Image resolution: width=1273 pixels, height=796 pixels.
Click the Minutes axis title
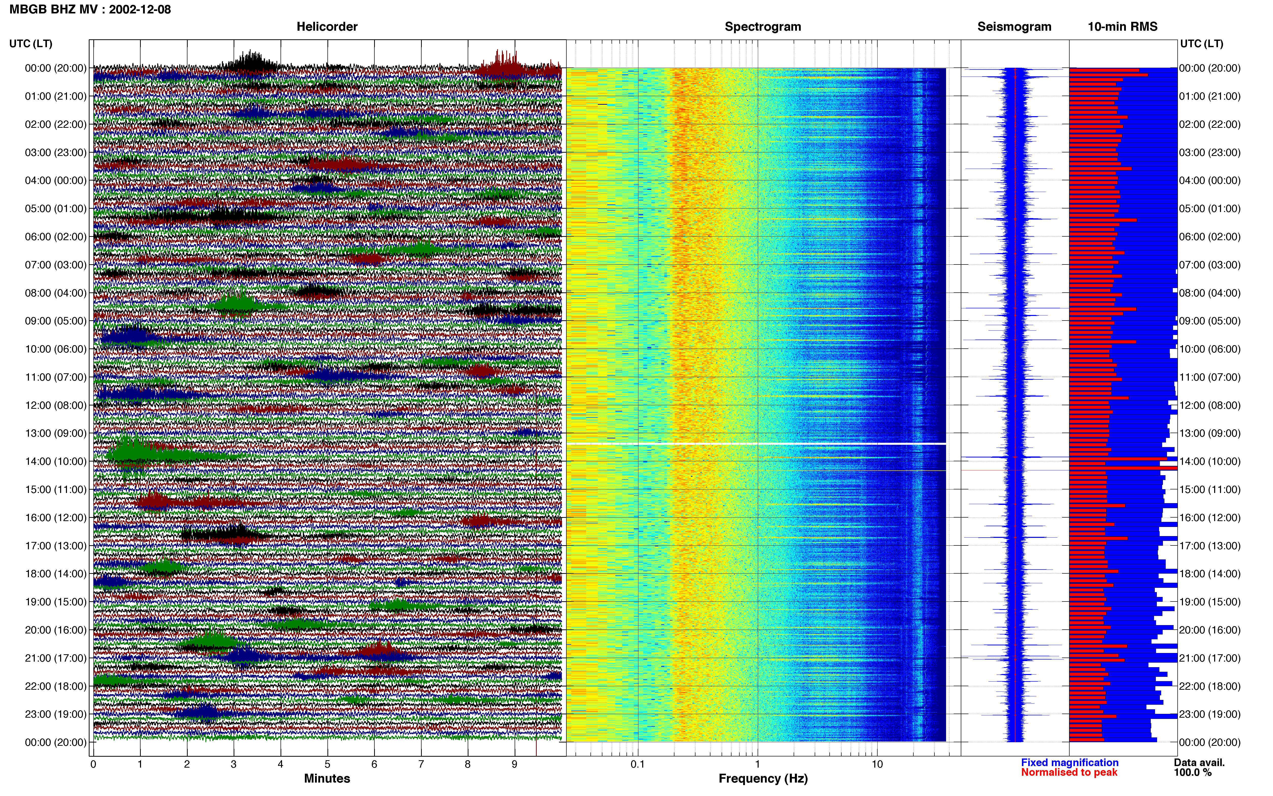(327, 779)
